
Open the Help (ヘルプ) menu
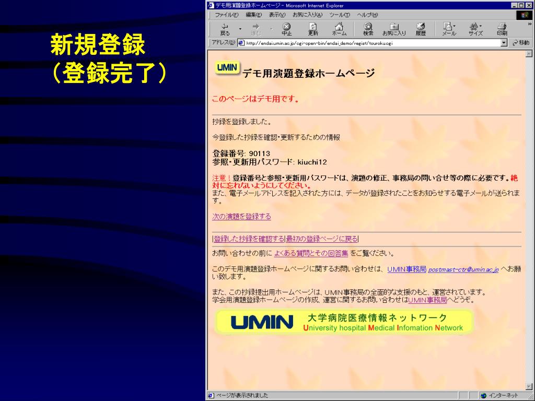tap(367, 15)
